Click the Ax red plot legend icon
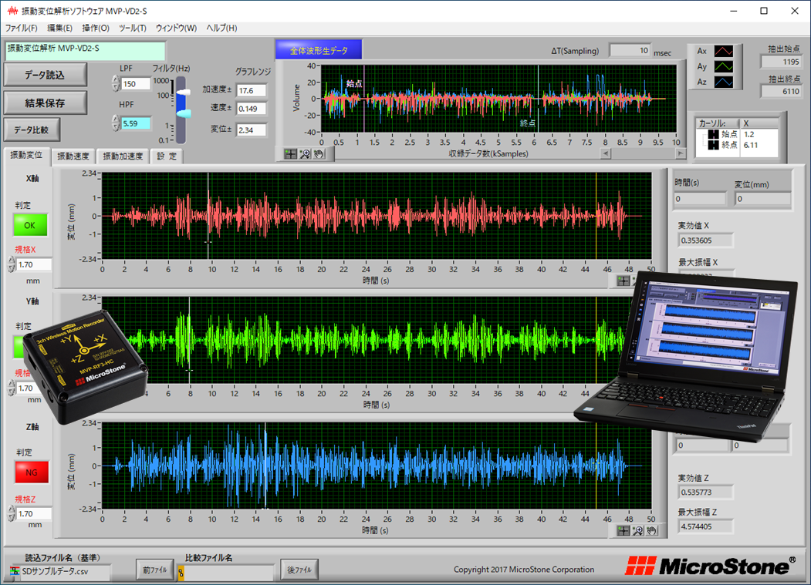Image resolution: width=811 pixels, height=585 pixels. 724,51
